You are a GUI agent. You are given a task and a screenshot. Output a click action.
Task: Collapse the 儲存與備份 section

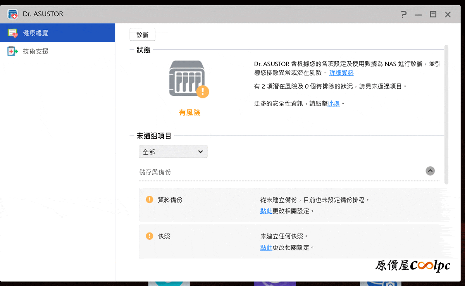pyautogui.click(x=430, y=171)
